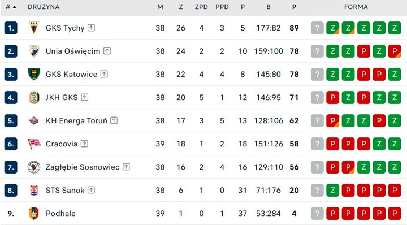Click the Unia Oświęcim team crest
407x225 pixels.
(x=34, y=51)
